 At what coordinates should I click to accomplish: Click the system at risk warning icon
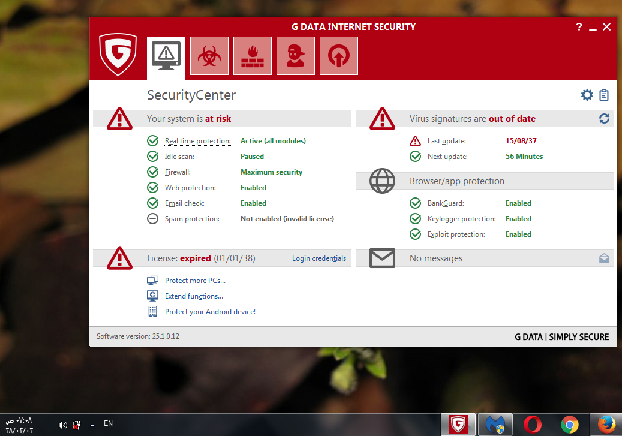(119, 118)
